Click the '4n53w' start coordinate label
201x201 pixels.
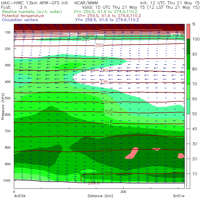[x=20, y=196]
